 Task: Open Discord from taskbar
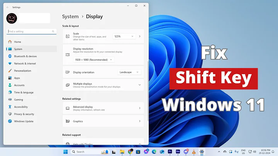click(x=186, y=152)
